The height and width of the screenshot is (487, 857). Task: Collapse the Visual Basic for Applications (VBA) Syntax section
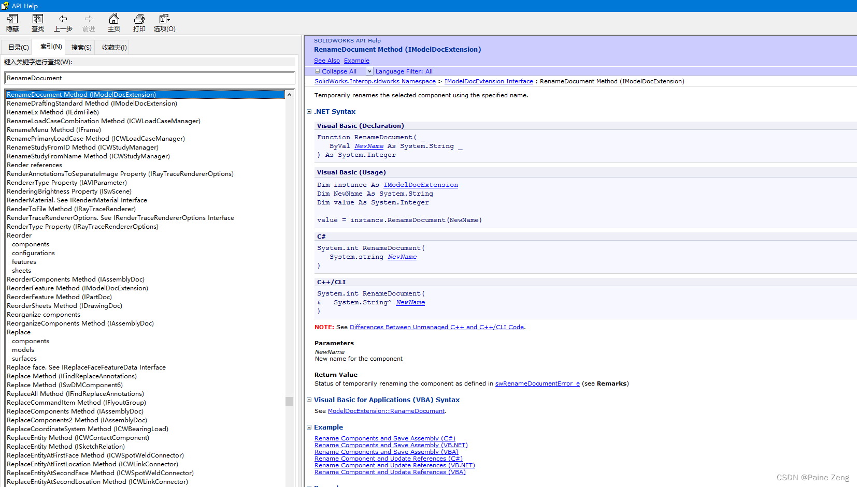pos(309,400)
